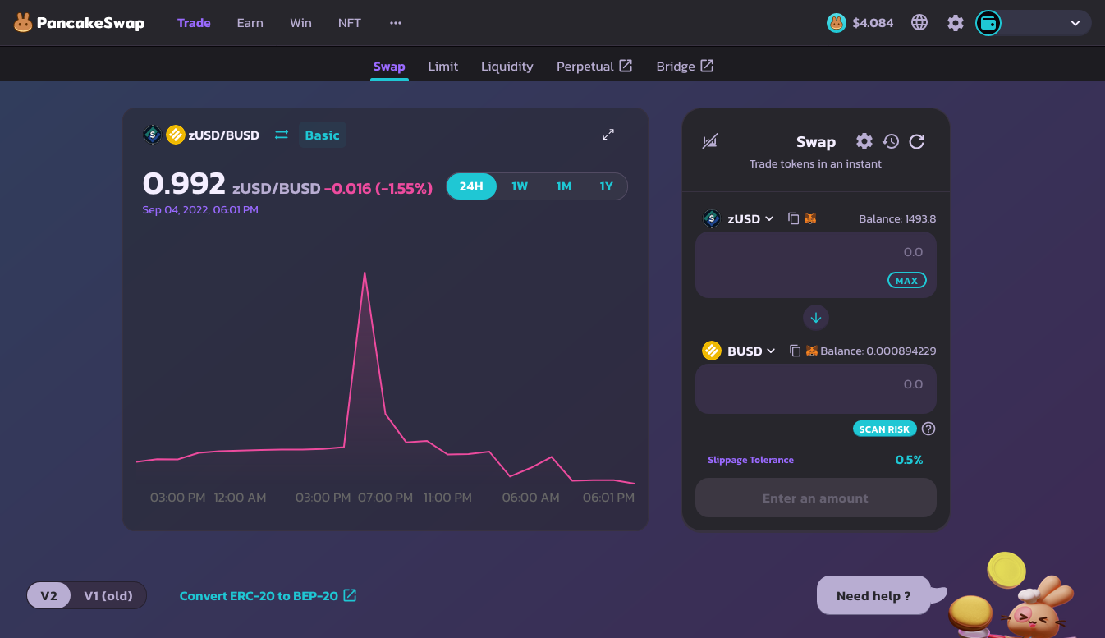Go to the Limit tab
Screen dimensions: 1105x638
pyautogui.click(x=442, y=67)
